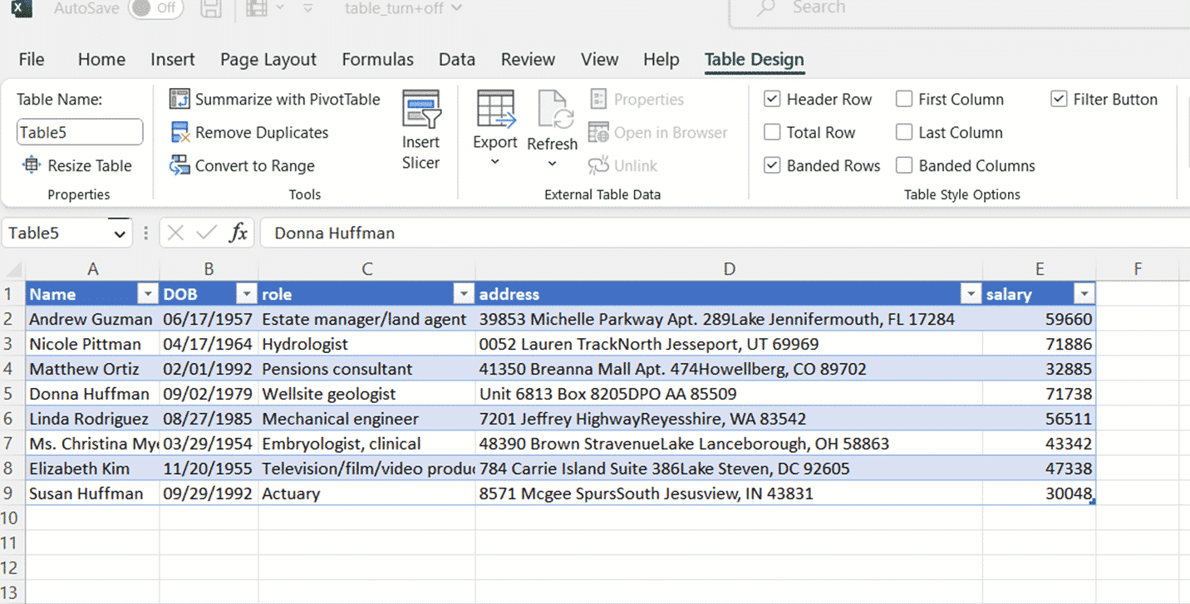Select the cell containing Actuary
This screenshot has width=1190, height=604.
coord(367,494)
